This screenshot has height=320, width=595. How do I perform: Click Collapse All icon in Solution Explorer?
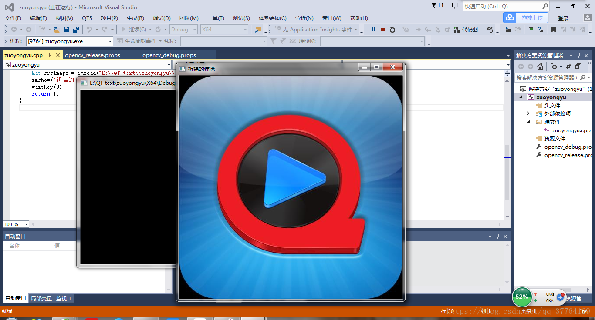coord(578,67)
